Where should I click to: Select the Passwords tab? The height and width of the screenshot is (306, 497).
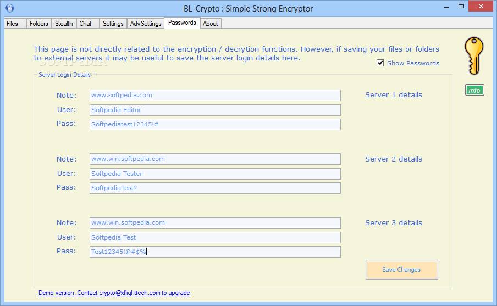[x=182, y=23]
